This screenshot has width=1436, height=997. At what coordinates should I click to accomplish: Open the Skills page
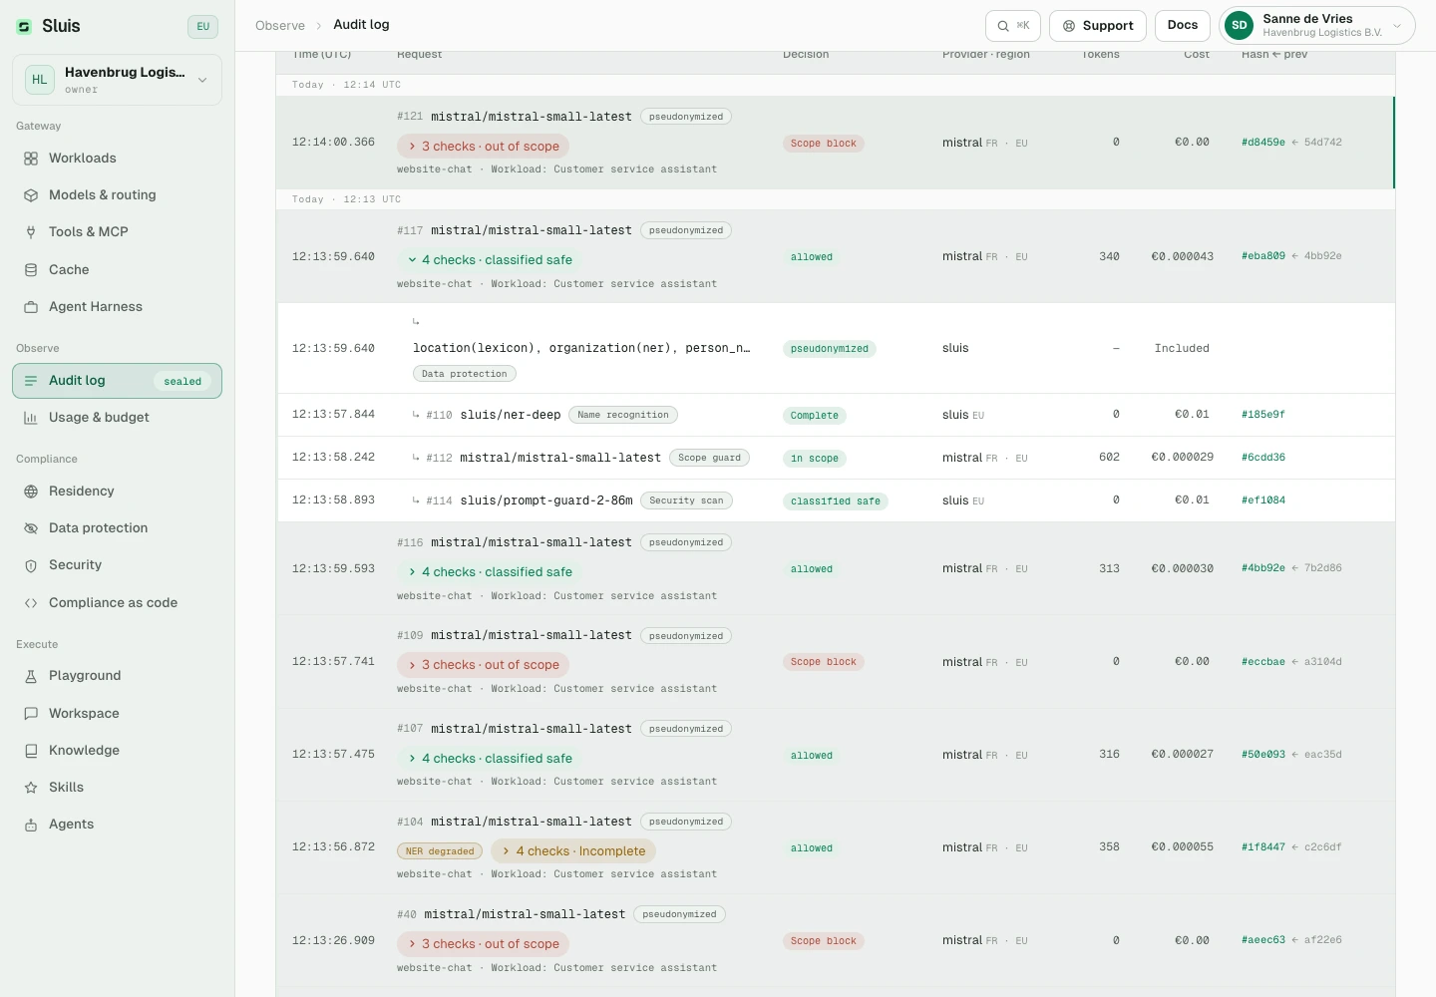[x=117, y=788]
